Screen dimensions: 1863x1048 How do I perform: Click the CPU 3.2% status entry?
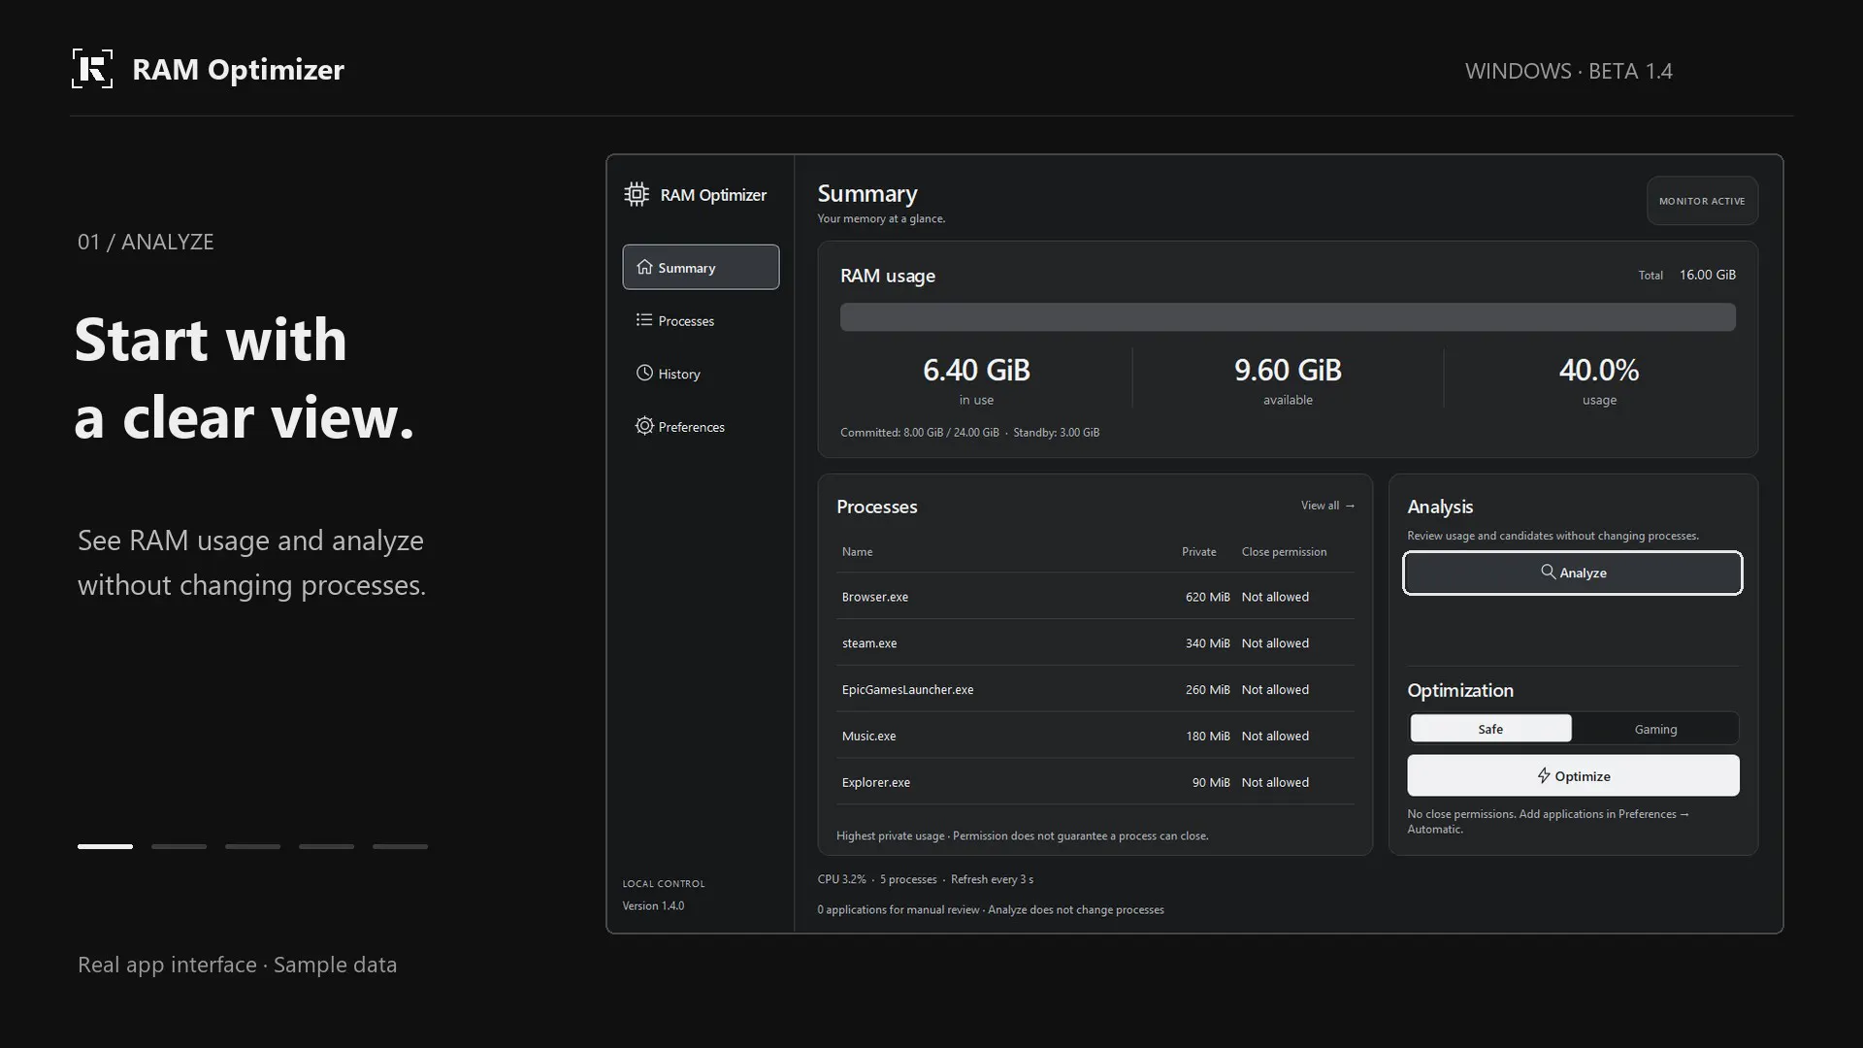click(x=841, y=879)
